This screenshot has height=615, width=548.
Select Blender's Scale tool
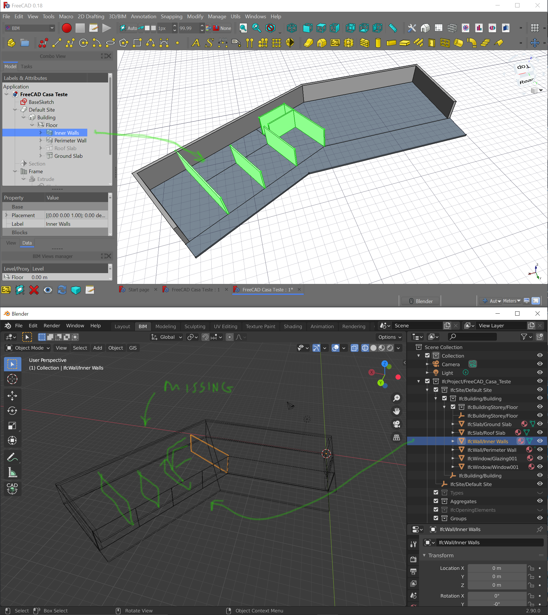tap(12, 426)
